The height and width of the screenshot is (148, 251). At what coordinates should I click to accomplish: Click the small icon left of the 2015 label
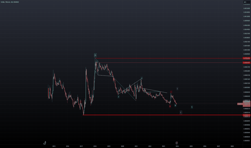click(45, 143)
